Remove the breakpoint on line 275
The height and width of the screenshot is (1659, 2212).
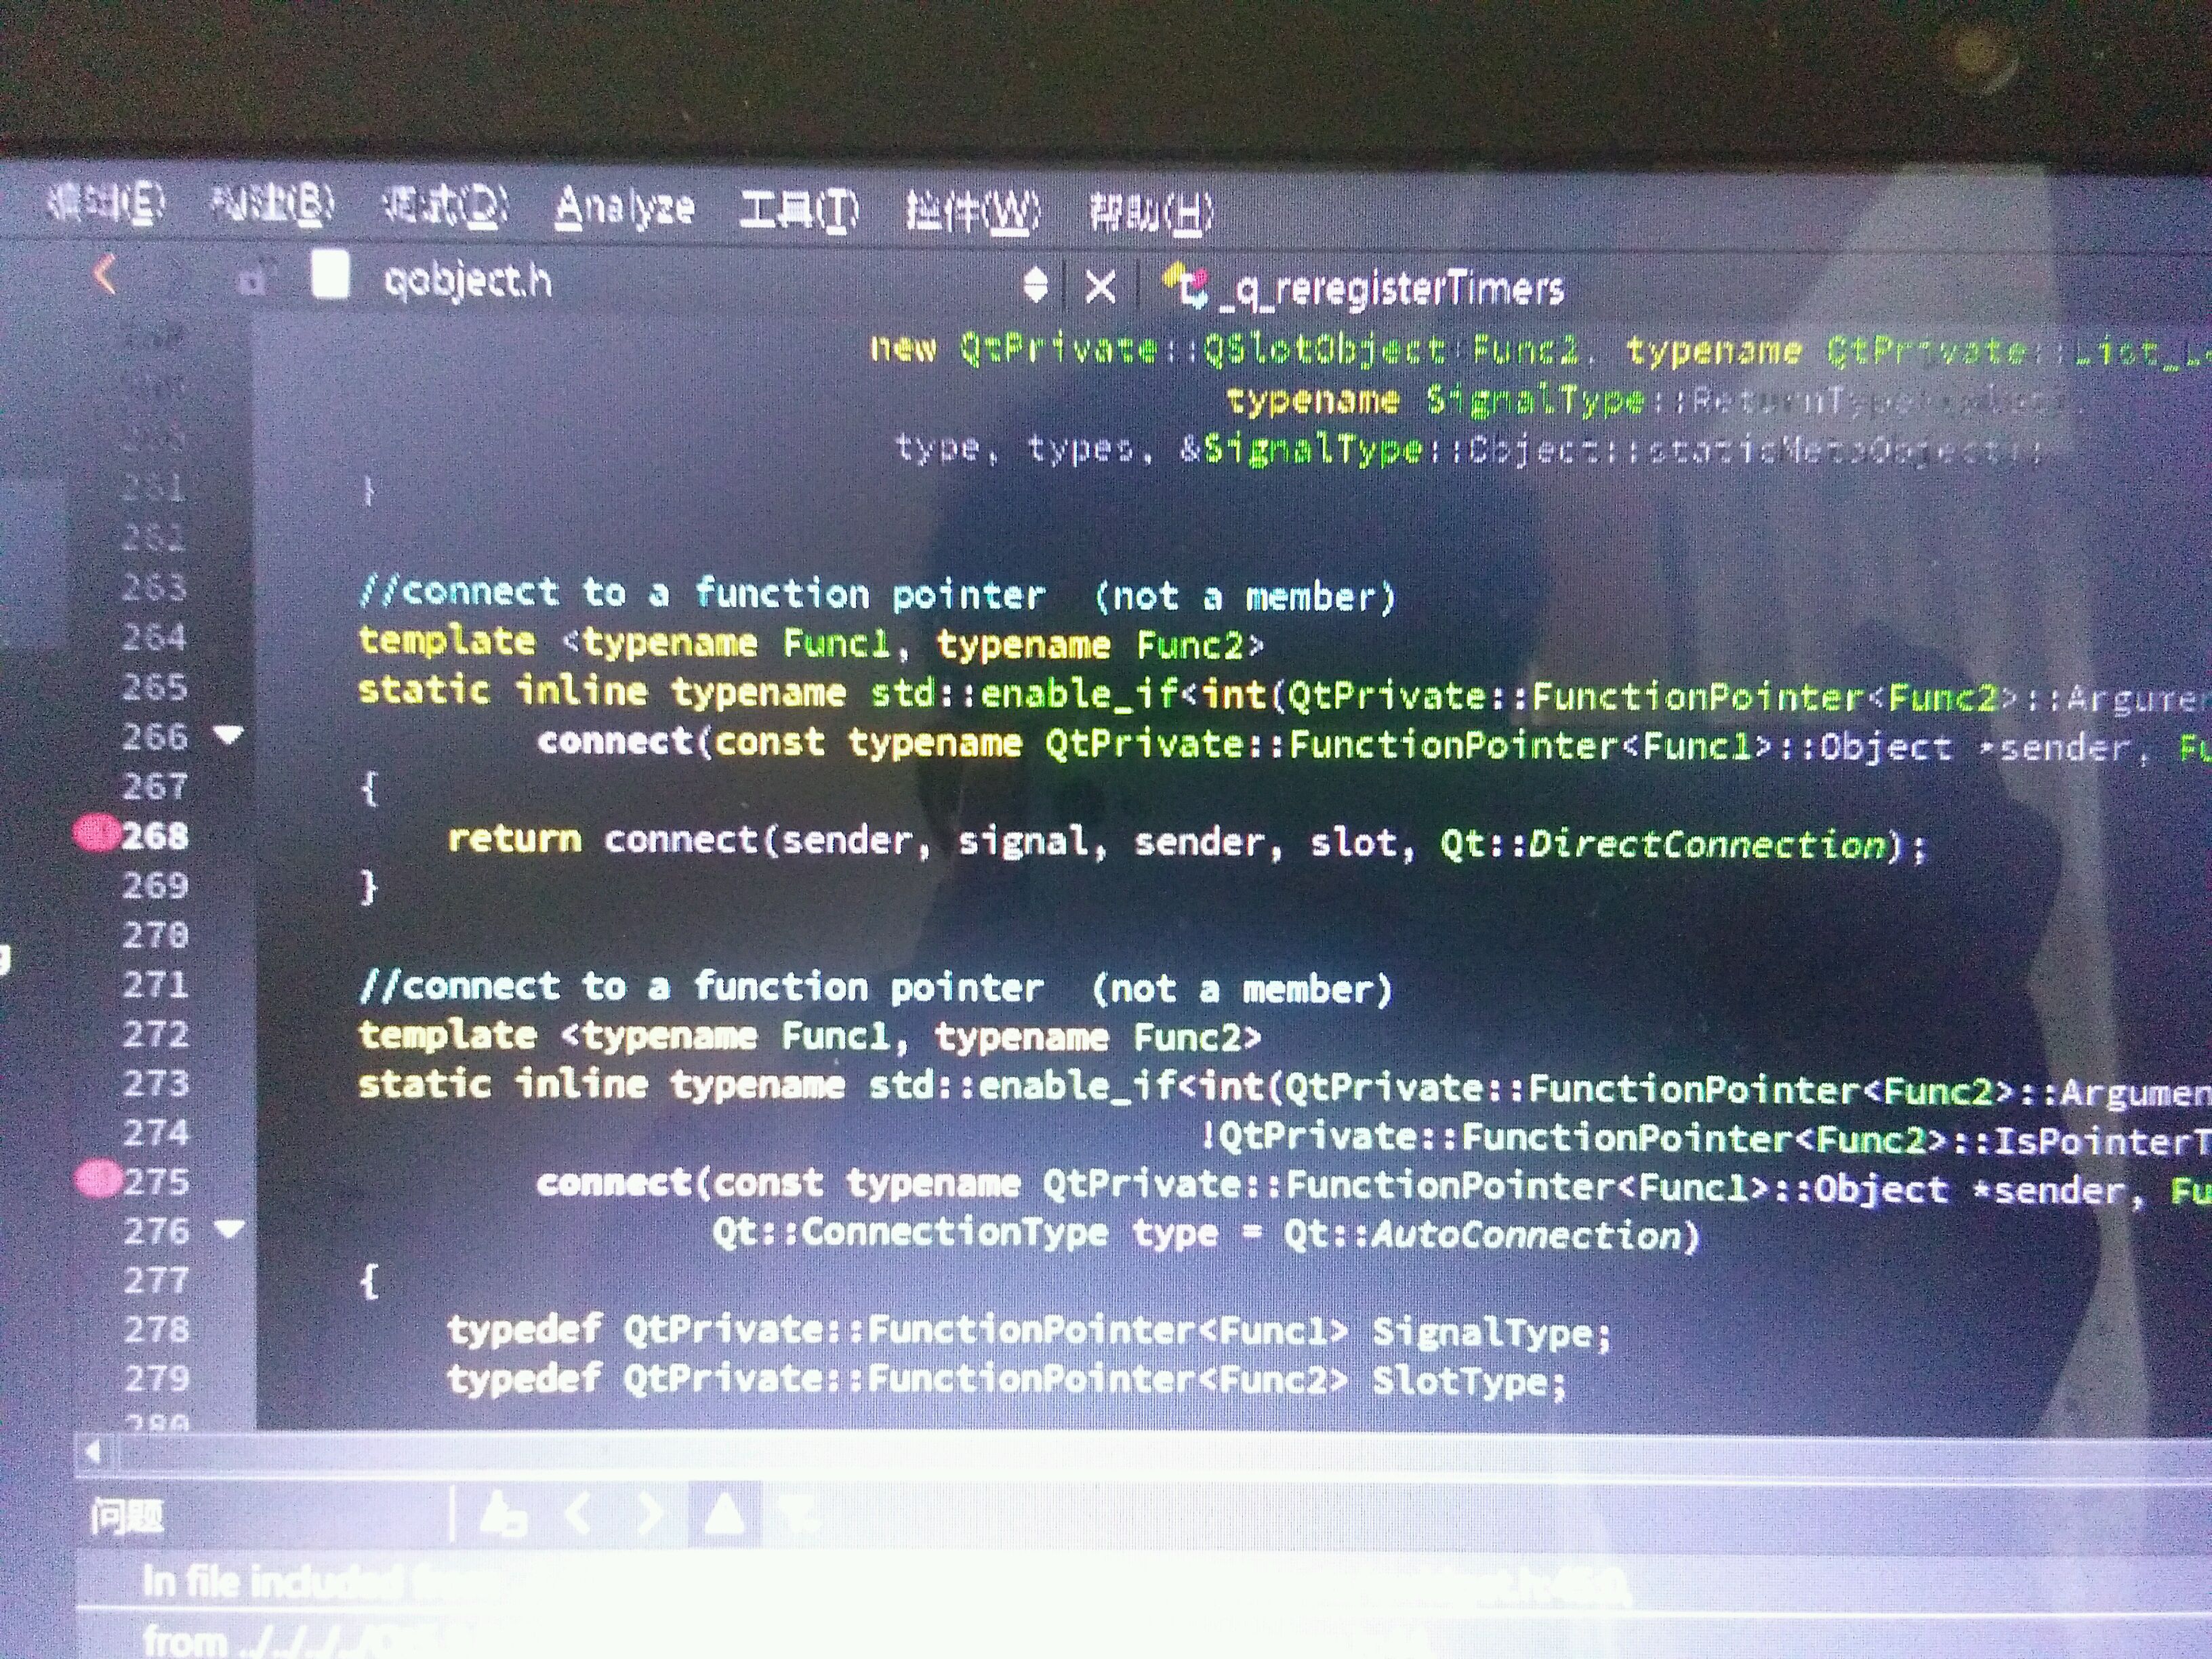pos(98,1179)
